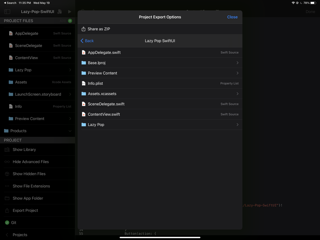The height and width of the screenshot is (240, 320).
Task: Toggle Hide Advanced Files option
Action: tap(37, 162)
